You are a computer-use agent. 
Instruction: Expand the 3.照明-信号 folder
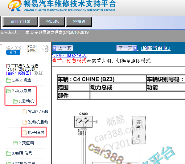tap(22, 154)
